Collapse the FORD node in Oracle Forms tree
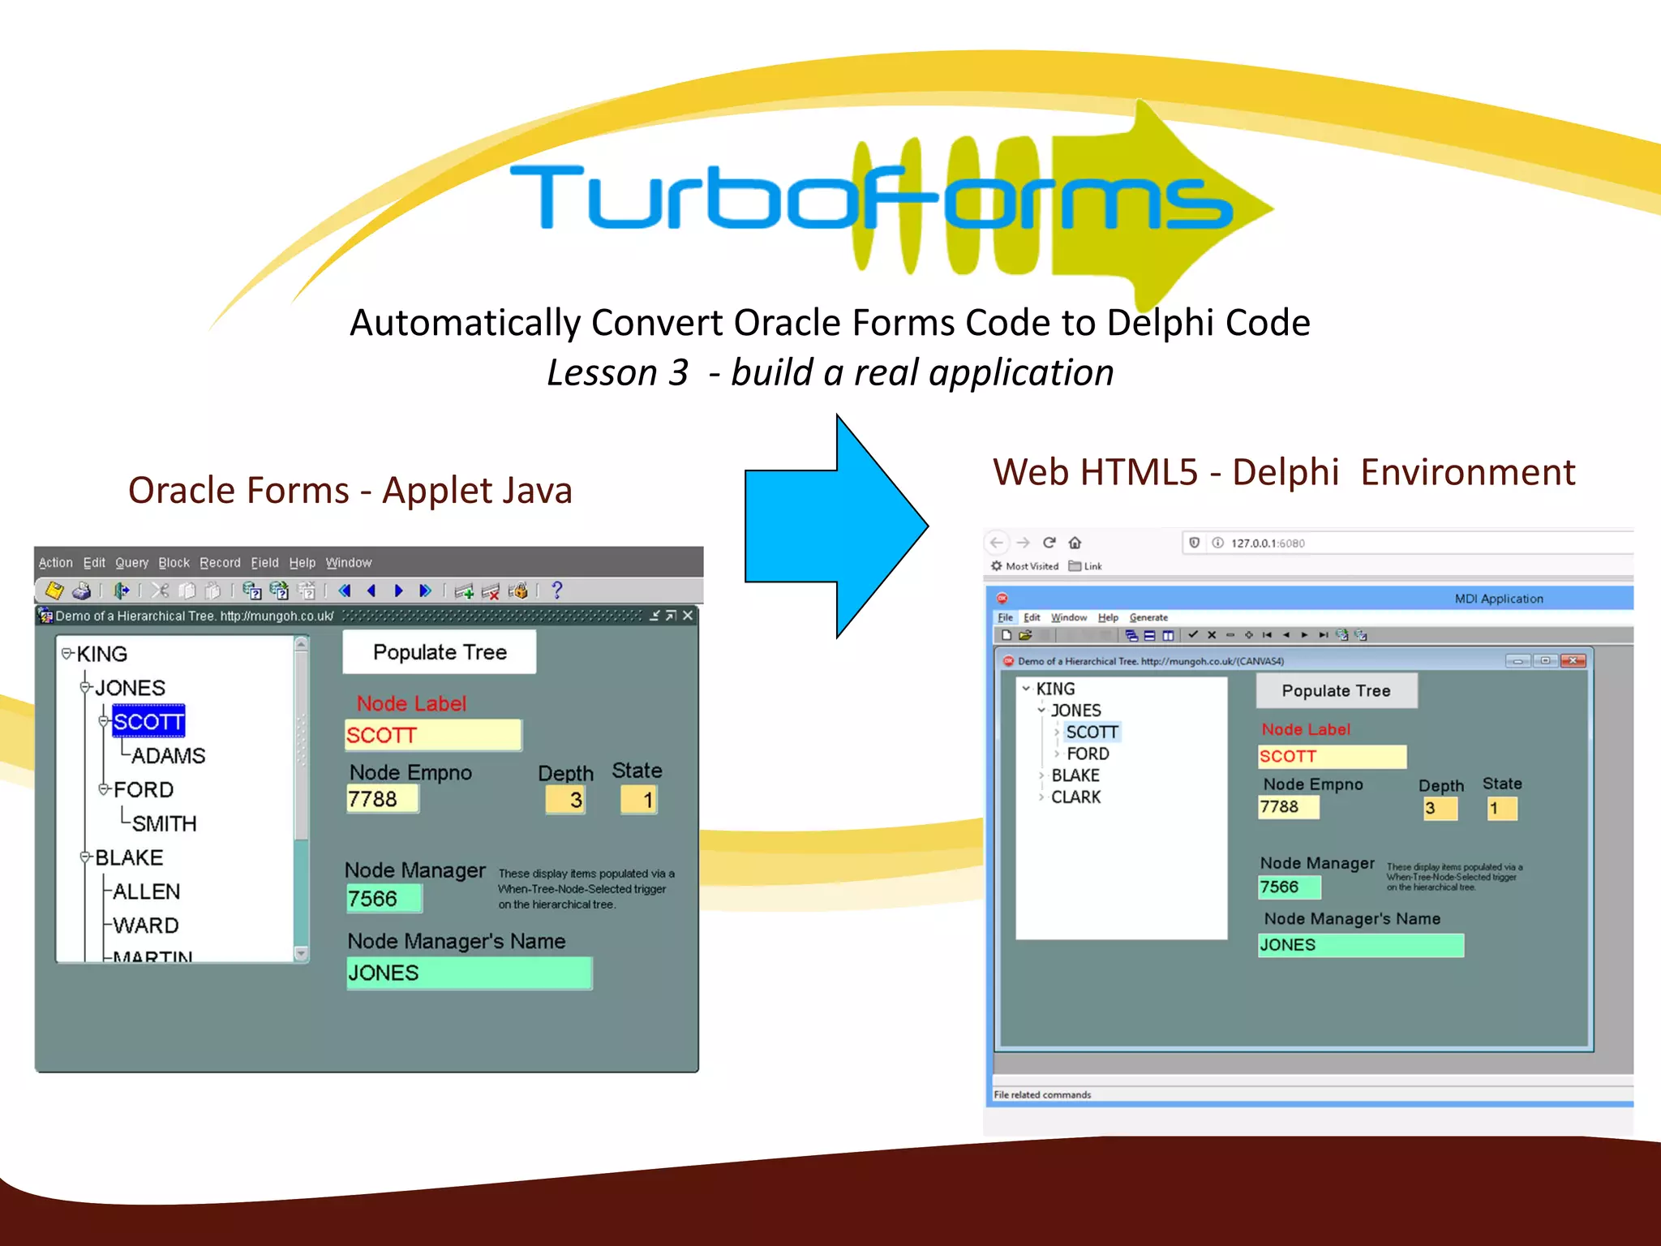1661x1246 pixels. (104, 788)
